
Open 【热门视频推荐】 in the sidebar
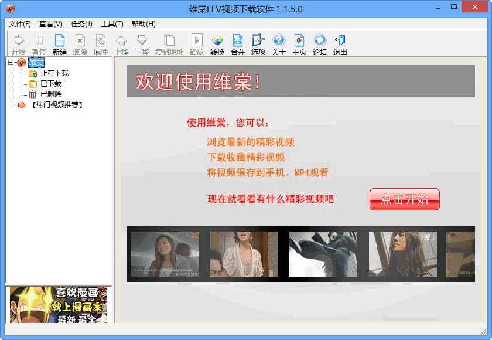pos(56,105)
